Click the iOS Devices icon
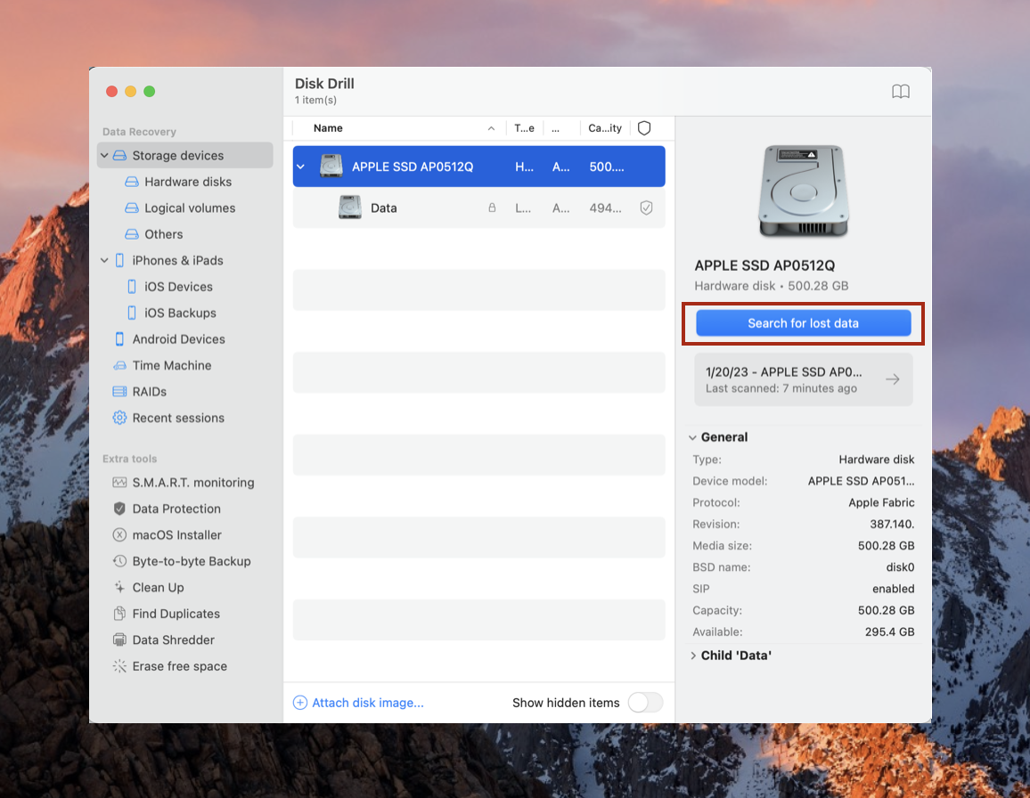 pos(132,287)
